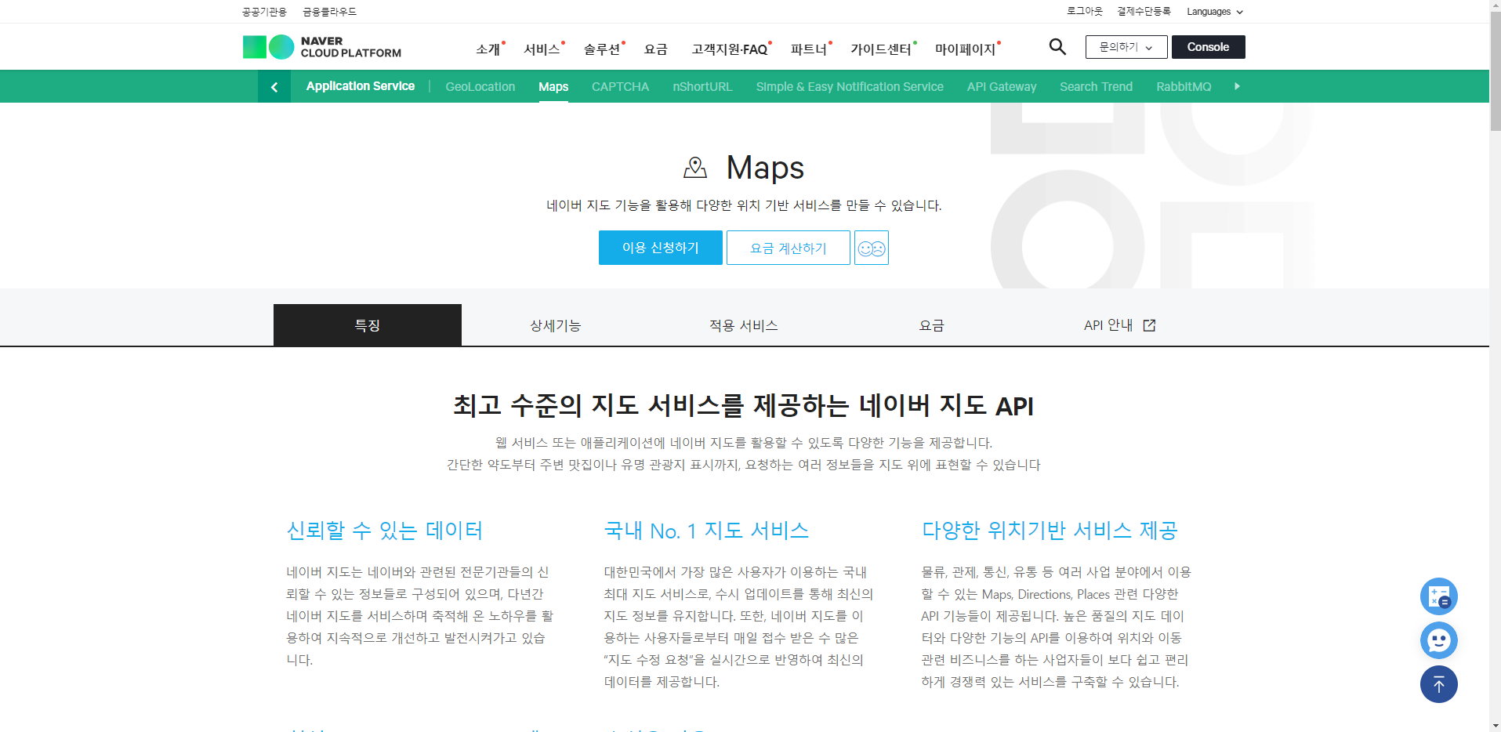Open the 고객지원·FAQ menu
The image size is (1501, 732).
pyautogui.click(x=730, y=49)
